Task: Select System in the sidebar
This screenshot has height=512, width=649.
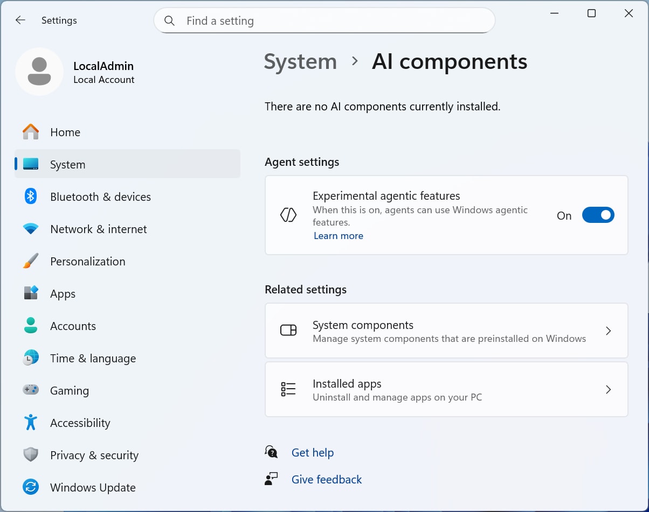Action: 67,164
